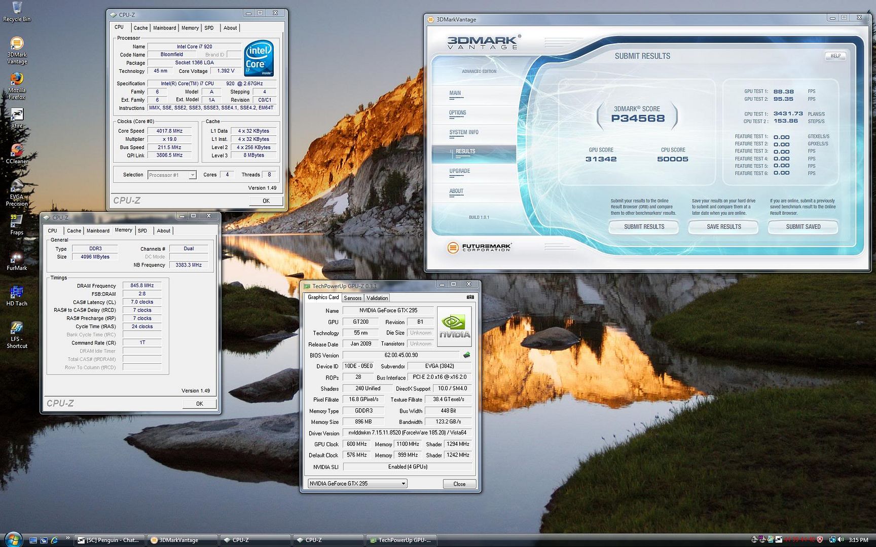Click the GPU-Z BIOS save chip icon

coord(466,355)
